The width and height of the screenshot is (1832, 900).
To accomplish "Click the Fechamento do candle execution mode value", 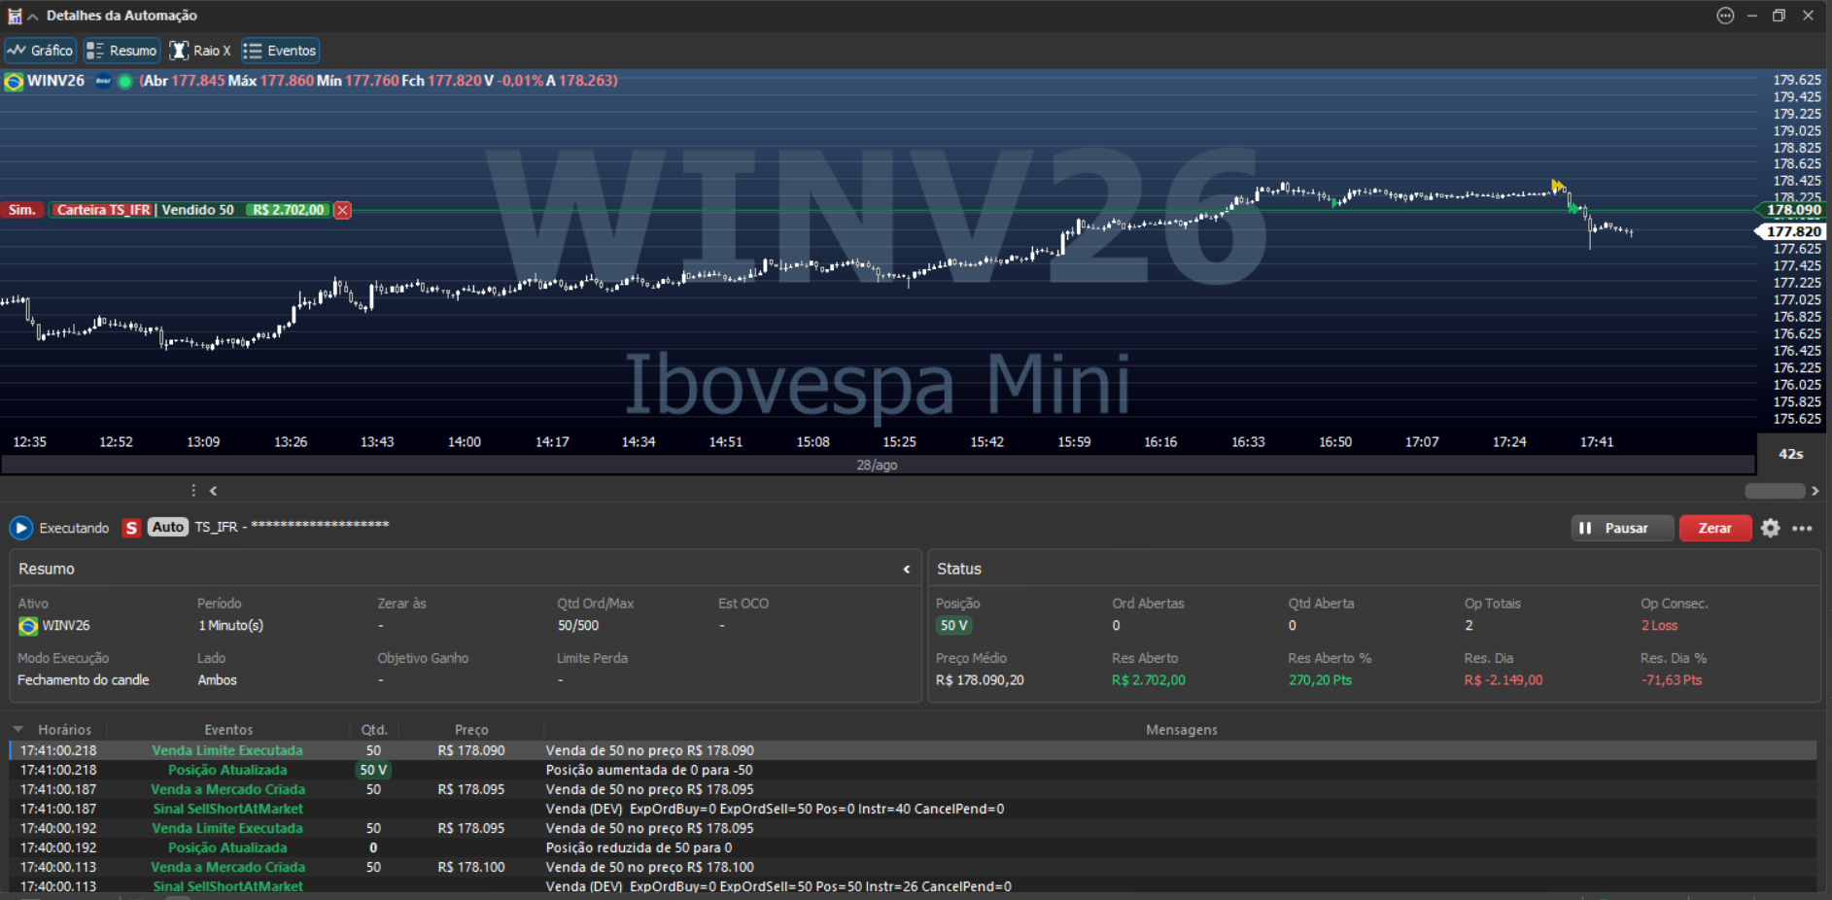I will [84, 680].
